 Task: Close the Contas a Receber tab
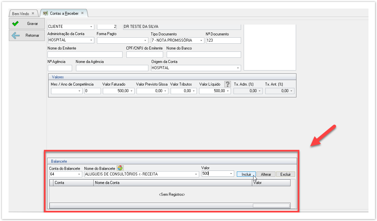pyautogui.click(x=83, y=13)
